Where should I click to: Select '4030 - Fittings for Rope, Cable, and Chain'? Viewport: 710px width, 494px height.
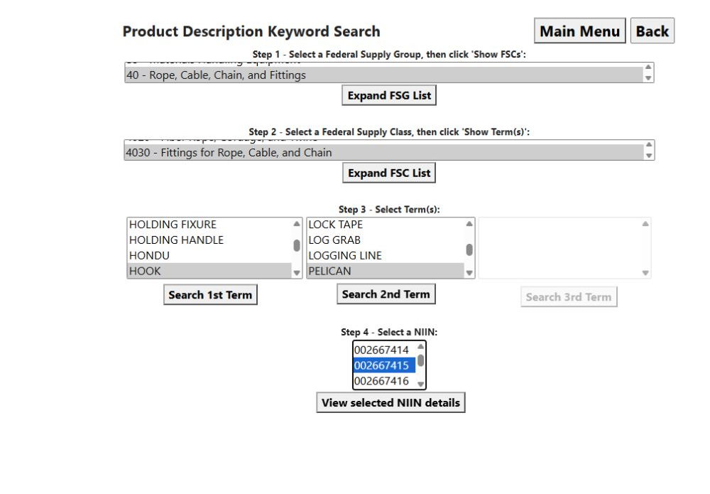point(384,152)
